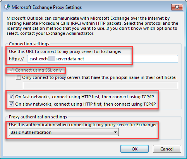The image size is (187, 159).
Task: Click the proxy server URL text field
Action: pyautogui.click(x=103, y=59)
